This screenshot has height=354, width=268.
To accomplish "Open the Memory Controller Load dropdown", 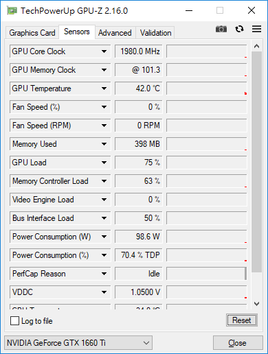I will (104, 181).
